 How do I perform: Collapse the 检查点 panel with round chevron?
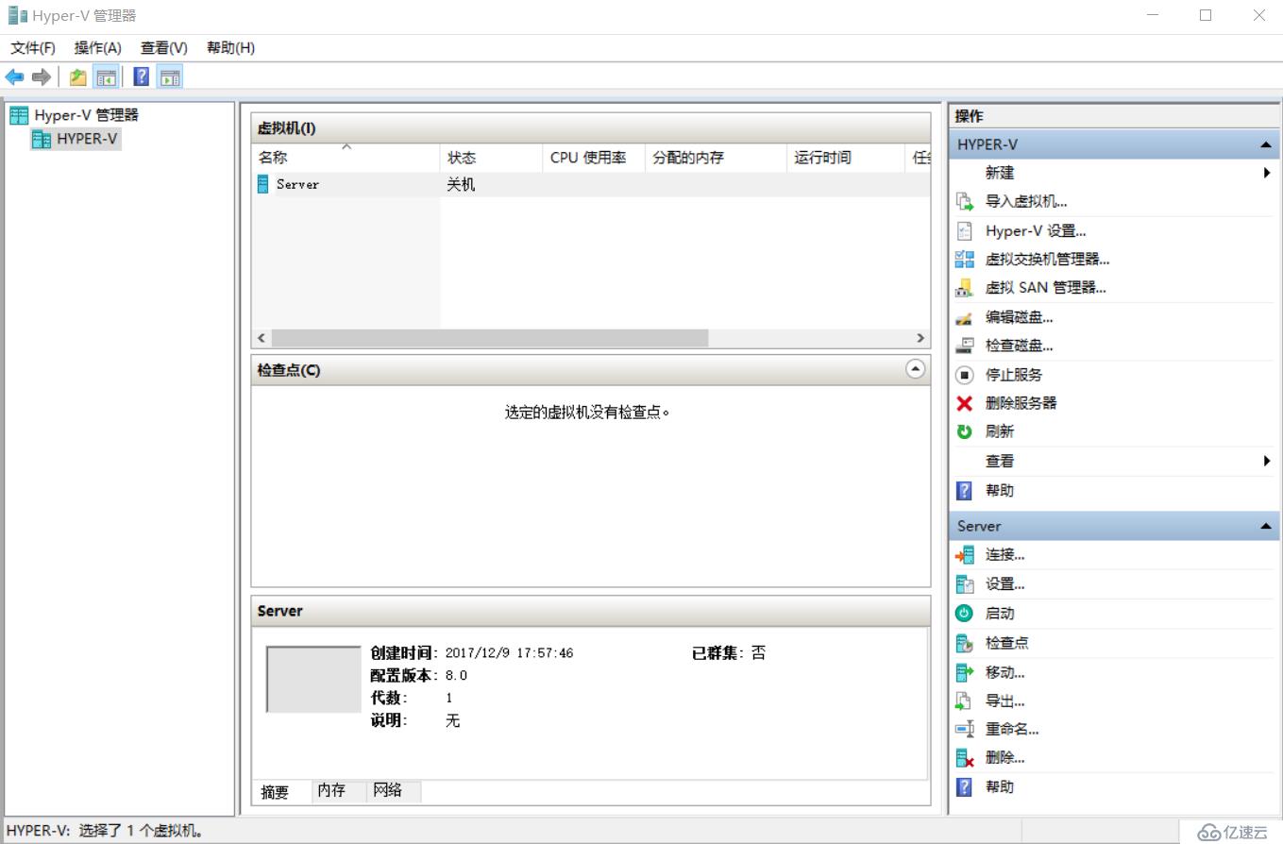915,369
